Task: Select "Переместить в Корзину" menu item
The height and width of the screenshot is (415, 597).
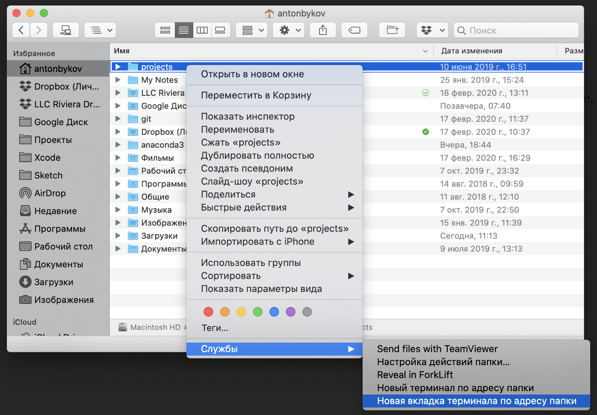Action: point(256,95)
